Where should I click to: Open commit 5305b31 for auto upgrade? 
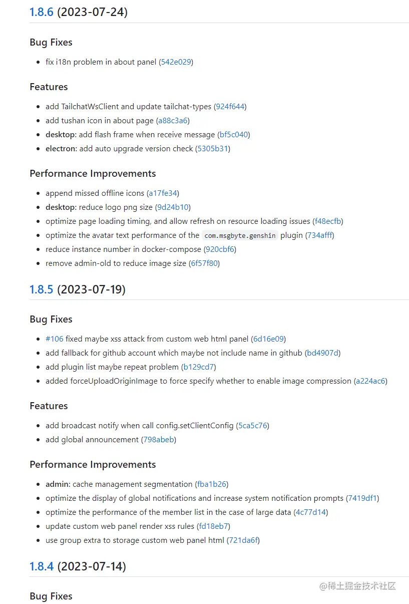tap(213, 149)
